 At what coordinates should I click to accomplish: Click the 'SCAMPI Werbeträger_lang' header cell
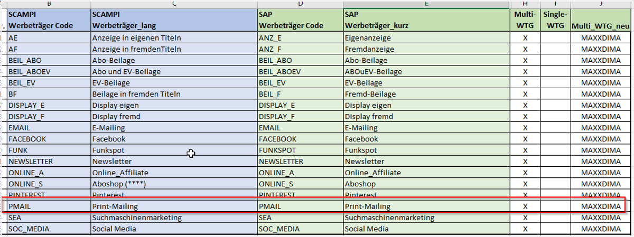[x=174, y=20]
